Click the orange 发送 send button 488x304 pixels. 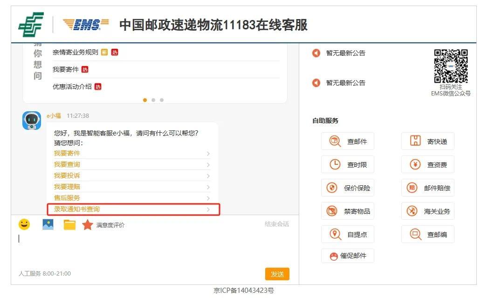click(277, 274)
